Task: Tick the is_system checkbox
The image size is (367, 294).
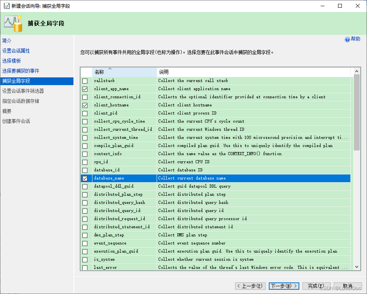Action: [85, 260]
